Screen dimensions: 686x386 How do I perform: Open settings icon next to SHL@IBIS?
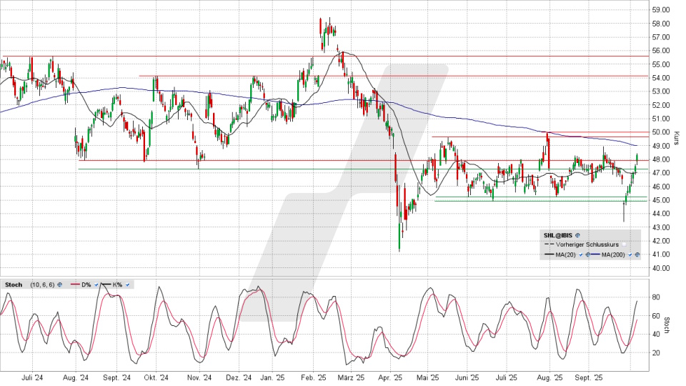click(577, 234)
